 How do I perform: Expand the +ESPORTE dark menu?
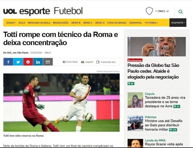(178, 23)
